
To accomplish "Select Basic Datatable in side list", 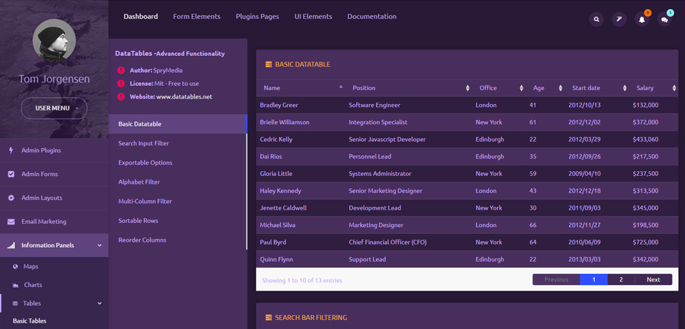I will pos(178,124).
